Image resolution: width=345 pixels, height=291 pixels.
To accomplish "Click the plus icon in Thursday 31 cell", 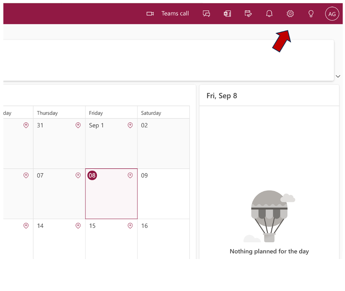I will click(x=78, y=125).
